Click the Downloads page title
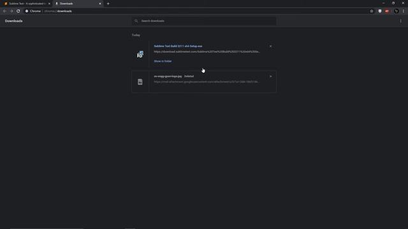The image size is (408, 229). (13, 21)
